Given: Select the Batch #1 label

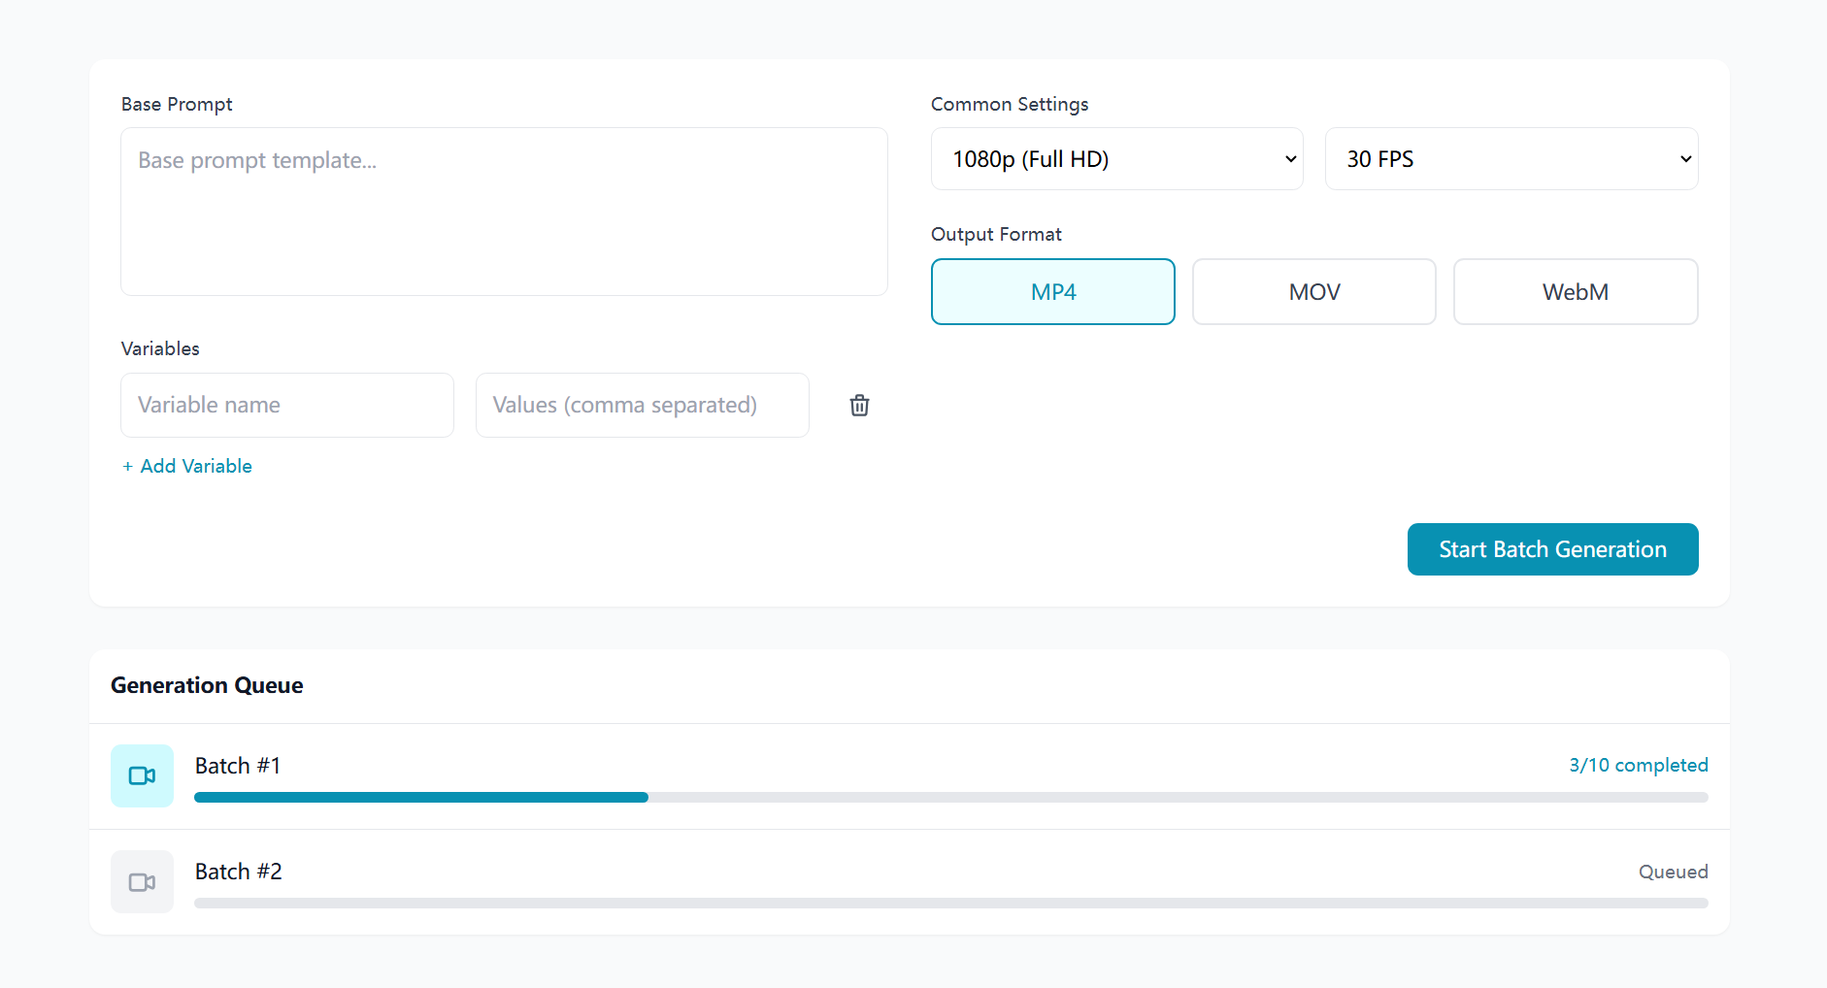Looking at the screenshot, I should pyautogui.click(x=238, y=766).
